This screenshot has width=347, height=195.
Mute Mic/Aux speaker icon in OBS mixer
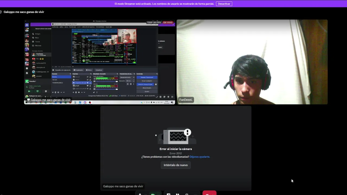point(94,89)
